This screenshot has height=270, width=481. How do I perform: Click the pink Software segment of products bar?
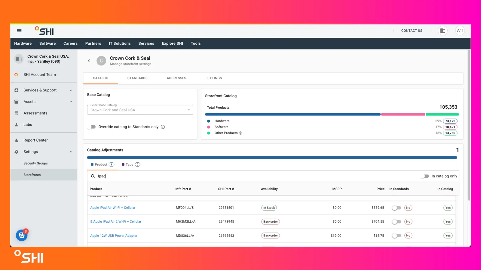[x=403, y=115]
